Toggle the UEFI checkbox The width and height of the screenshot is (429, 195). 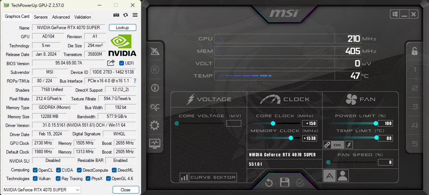click(x=122, y=63)
